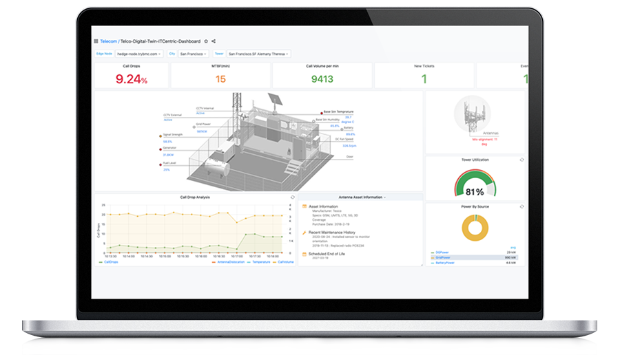Refresh the Power By Source panel
This screenshot has width=620, height=355.
[x=521, y=206]
